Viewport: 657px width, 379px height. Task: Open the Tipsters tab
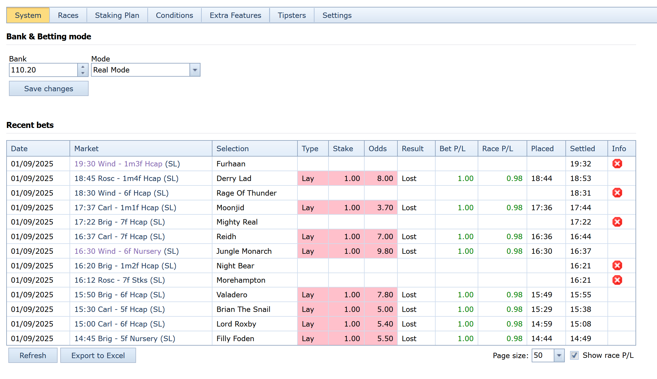[292, 16]
